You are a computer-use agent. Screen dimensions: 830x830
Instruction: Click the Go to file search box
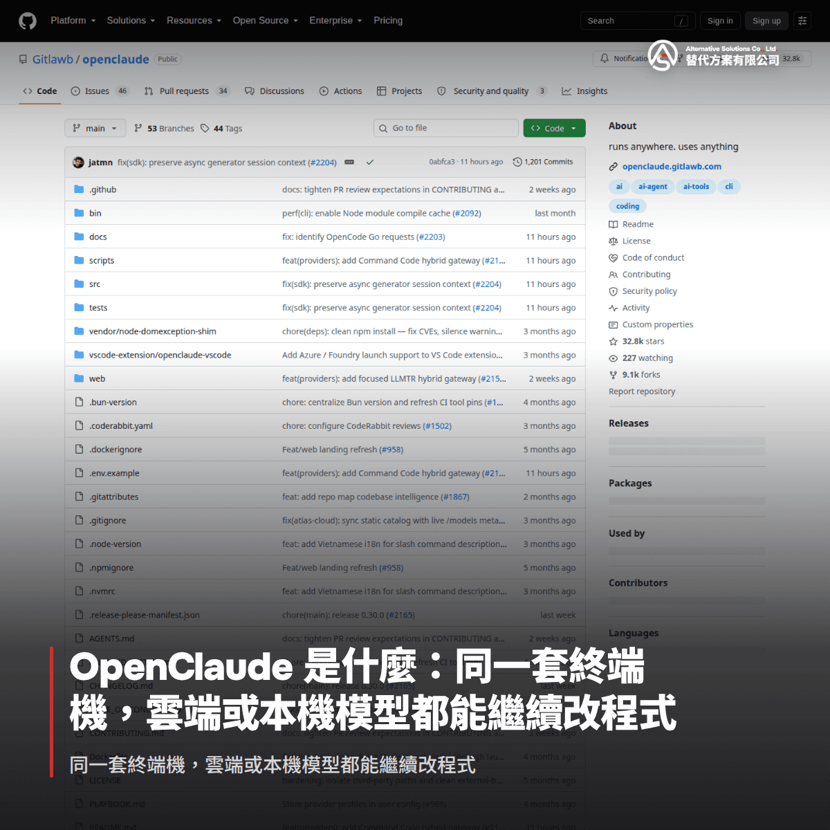446,128
